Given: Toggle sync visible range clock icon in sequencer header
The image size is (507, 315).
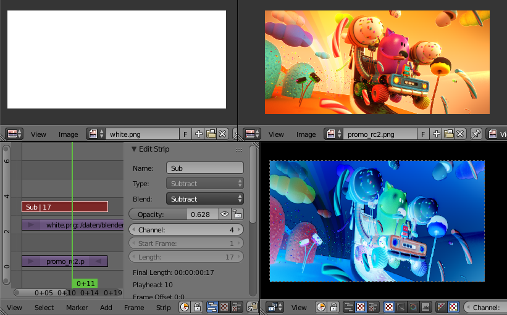Looking at the screenshot, I should coord(184,307).
